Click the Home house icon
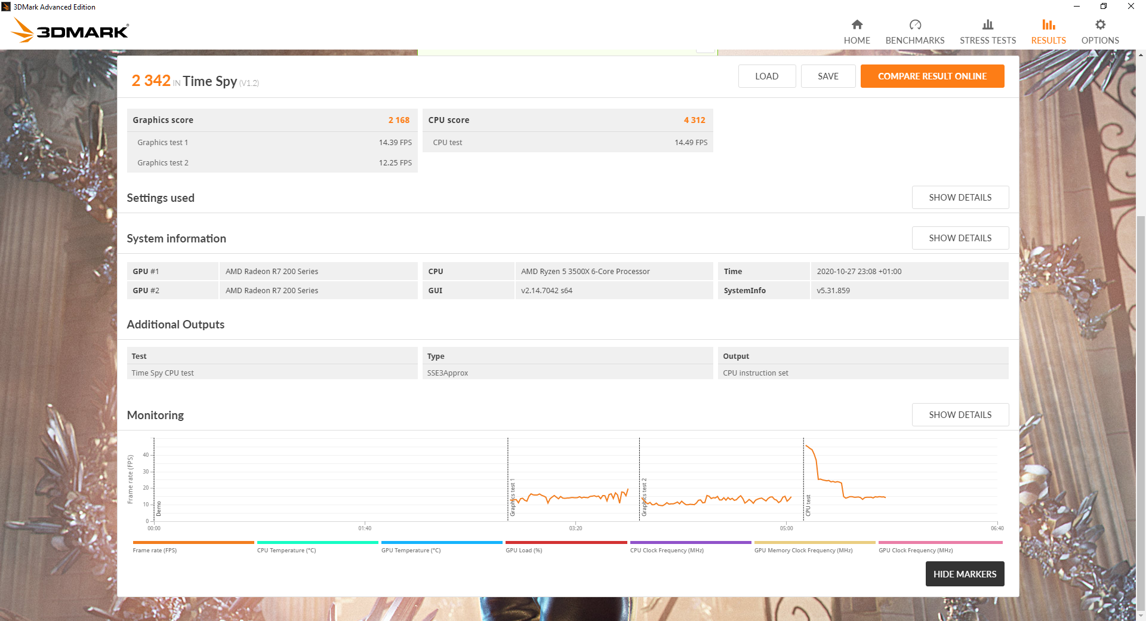 click(857, 24)
